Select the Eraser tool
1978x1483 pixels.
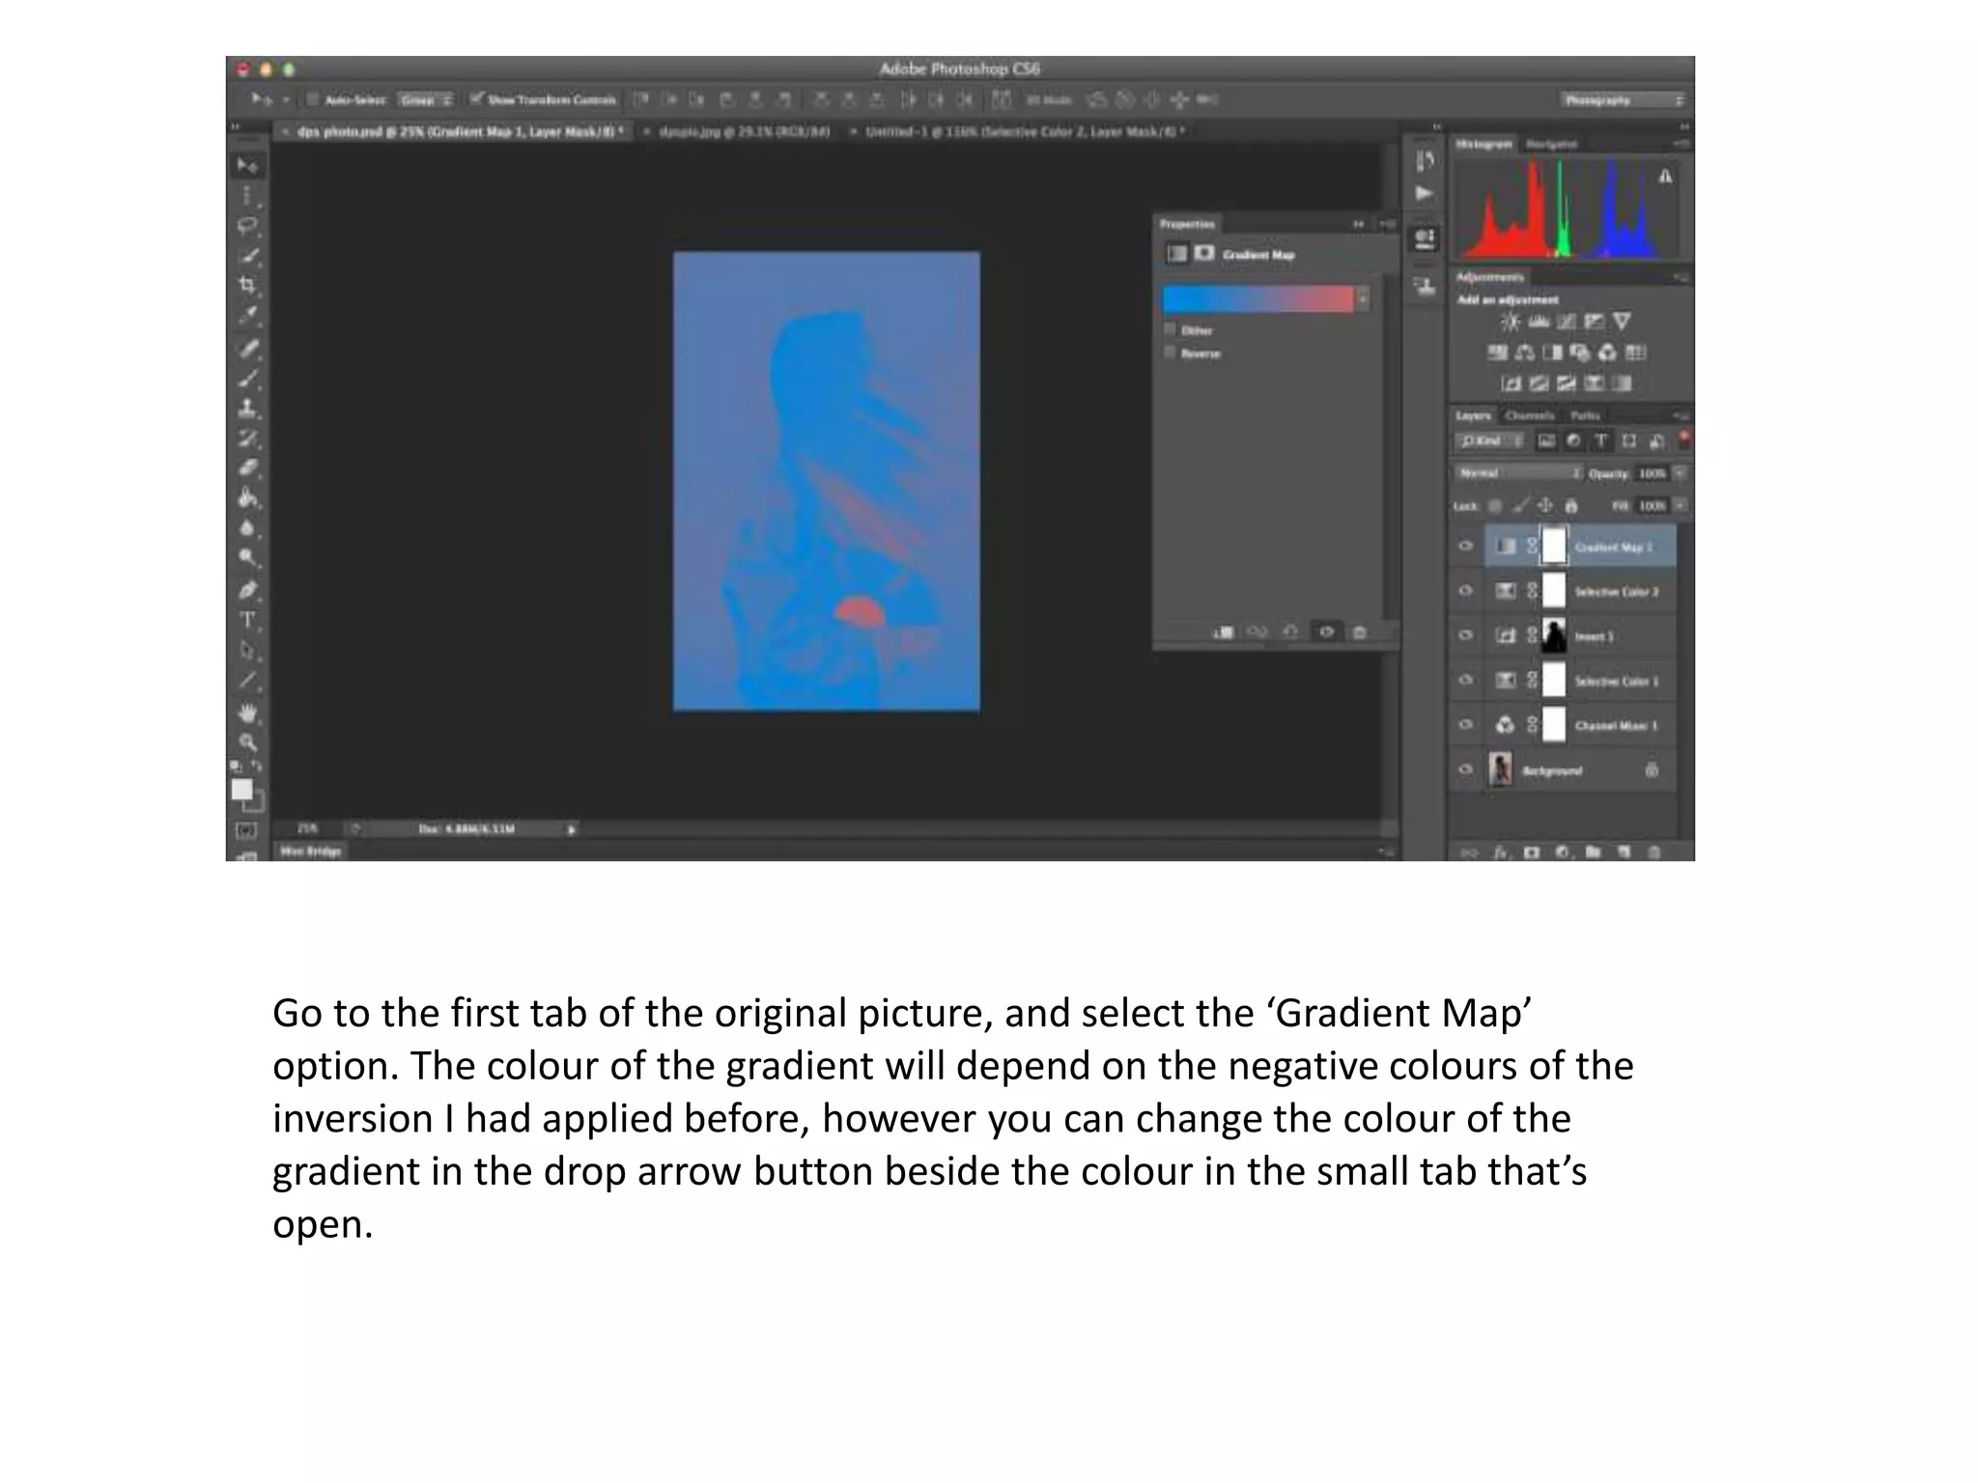point(247,467)
